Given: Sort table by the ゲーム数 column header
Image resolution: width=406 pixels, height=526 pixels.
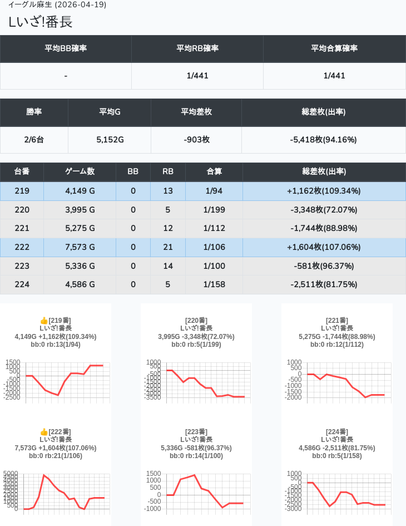Looking at the screenshot, I should 80,171.
